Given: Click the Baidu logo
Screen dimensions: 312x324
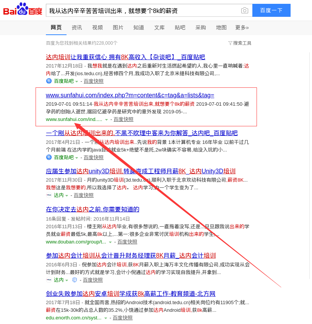Looking at the screenshot, I should 23,9.
